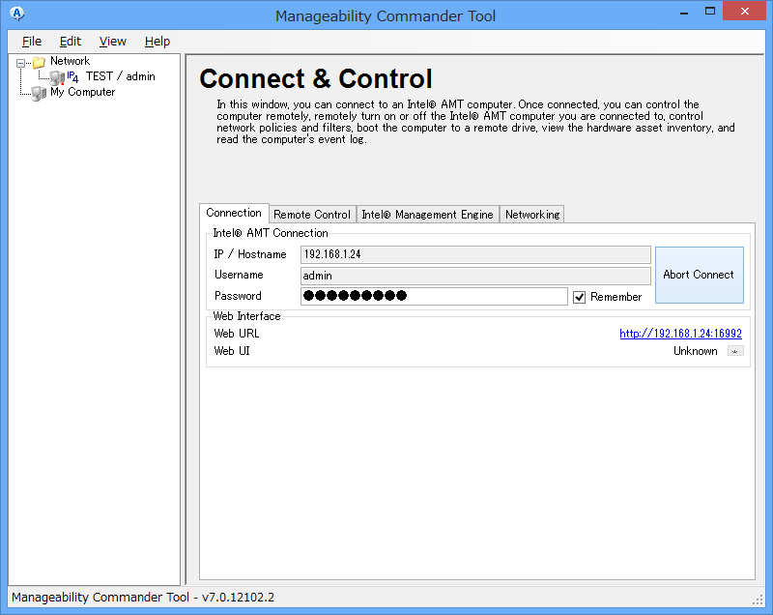Click the Username field containing admin

pyautogui.click(x=475, y=276)
